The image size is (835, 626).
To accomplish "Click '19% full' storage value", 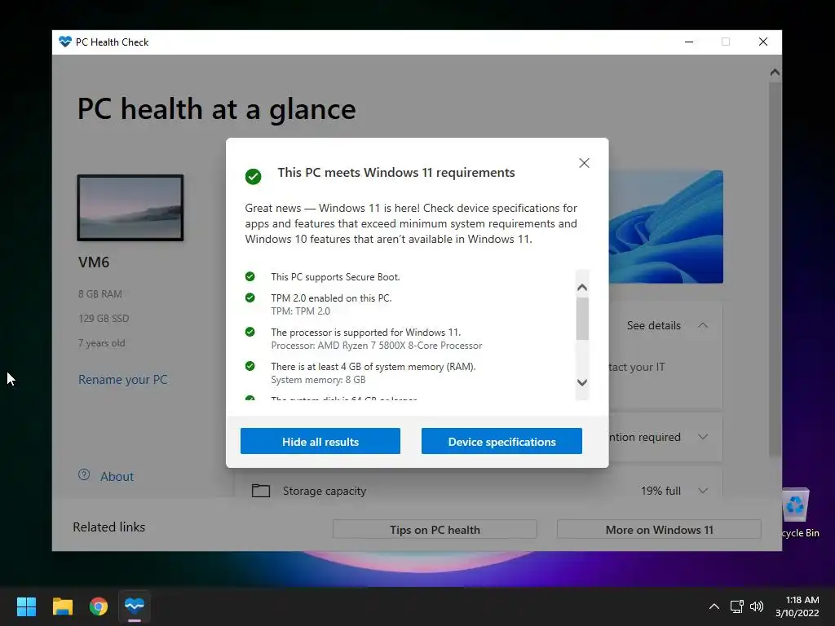I will [660, 491].
